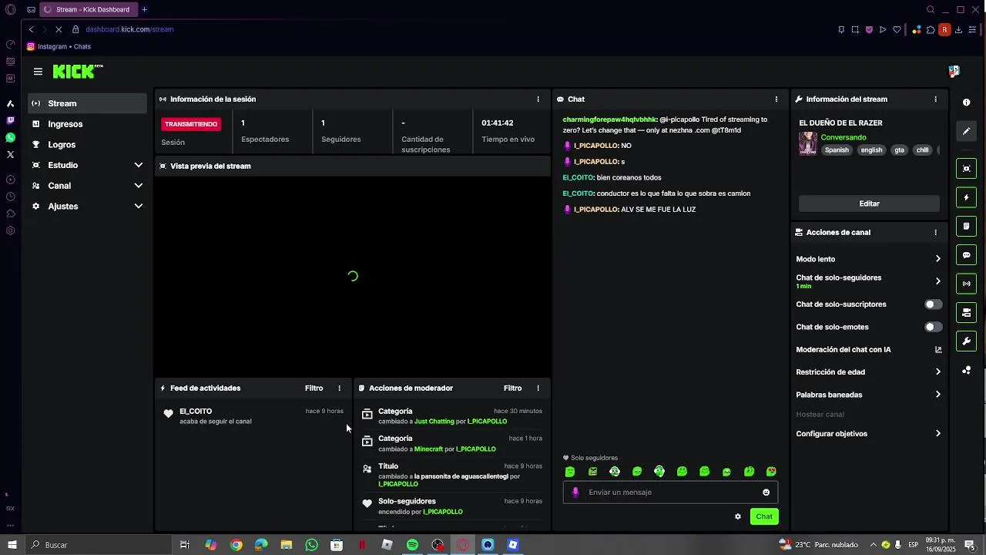The image size is (986, 555).
Task: Insert the heart-eyes green emote
Action: (771, 472)
